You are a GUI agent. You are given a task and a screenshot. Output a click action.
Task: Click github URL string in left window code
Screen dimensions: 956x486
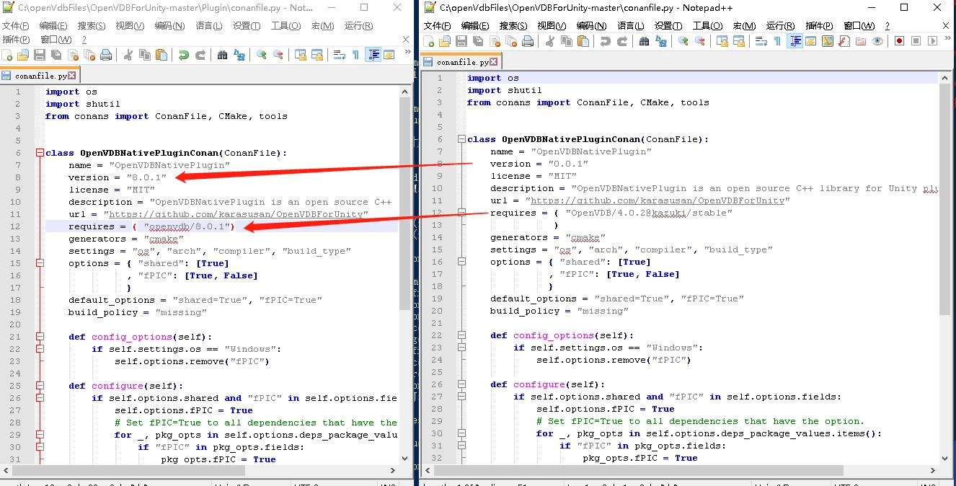point(236,214)
